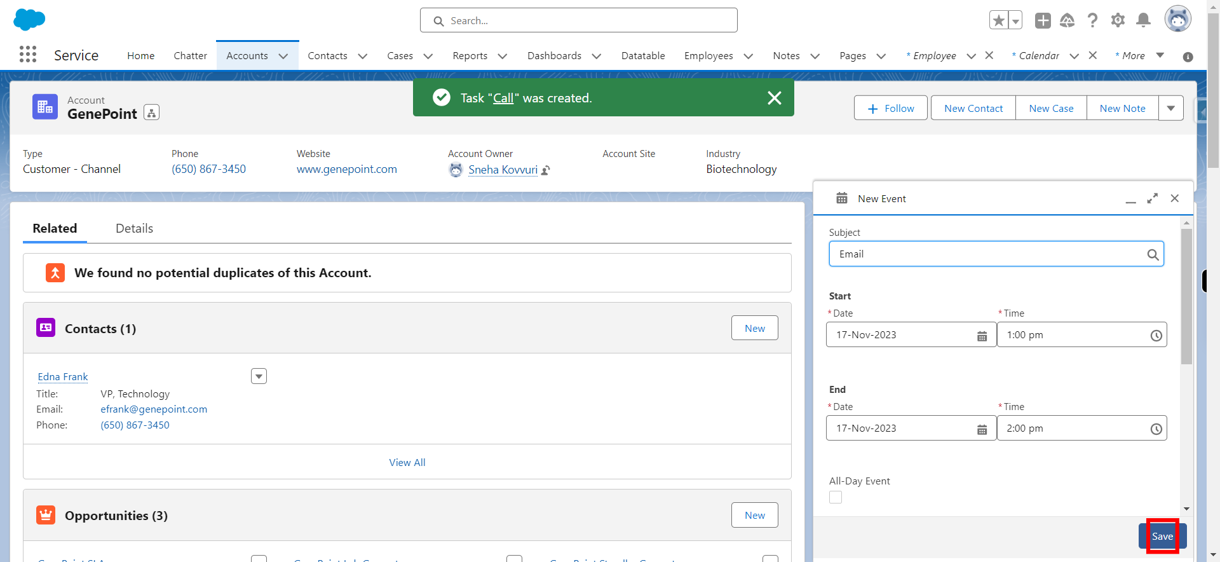Expand the Pages tab dropdown chevron
Screen dimensions: 1220x562
pyautogui.click(x=881, y=56)
